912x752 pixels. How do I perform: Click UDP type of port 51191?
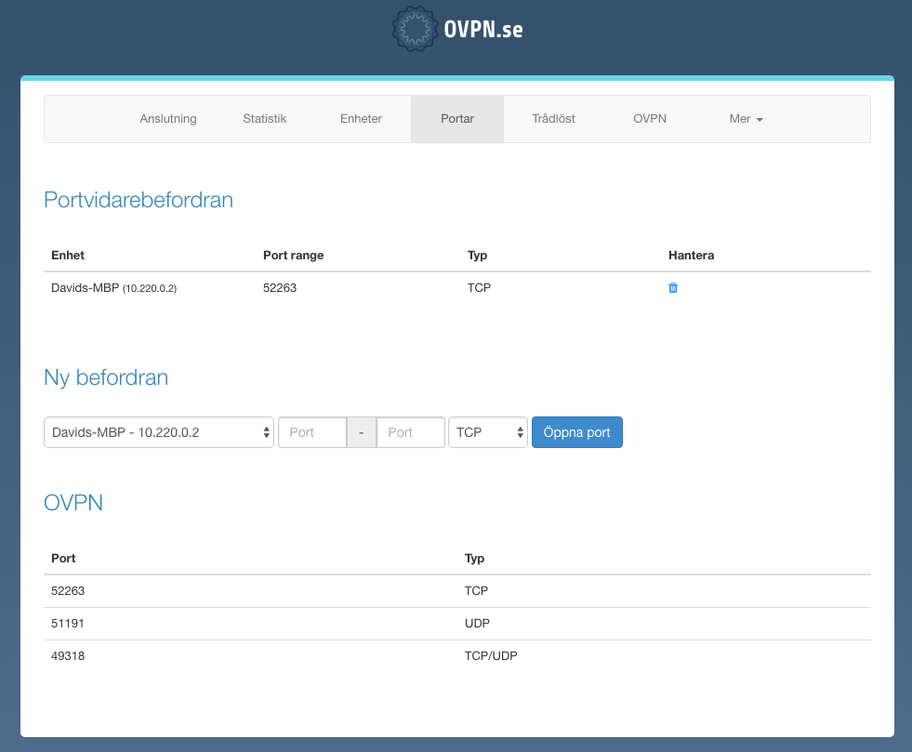click(477, 624)
